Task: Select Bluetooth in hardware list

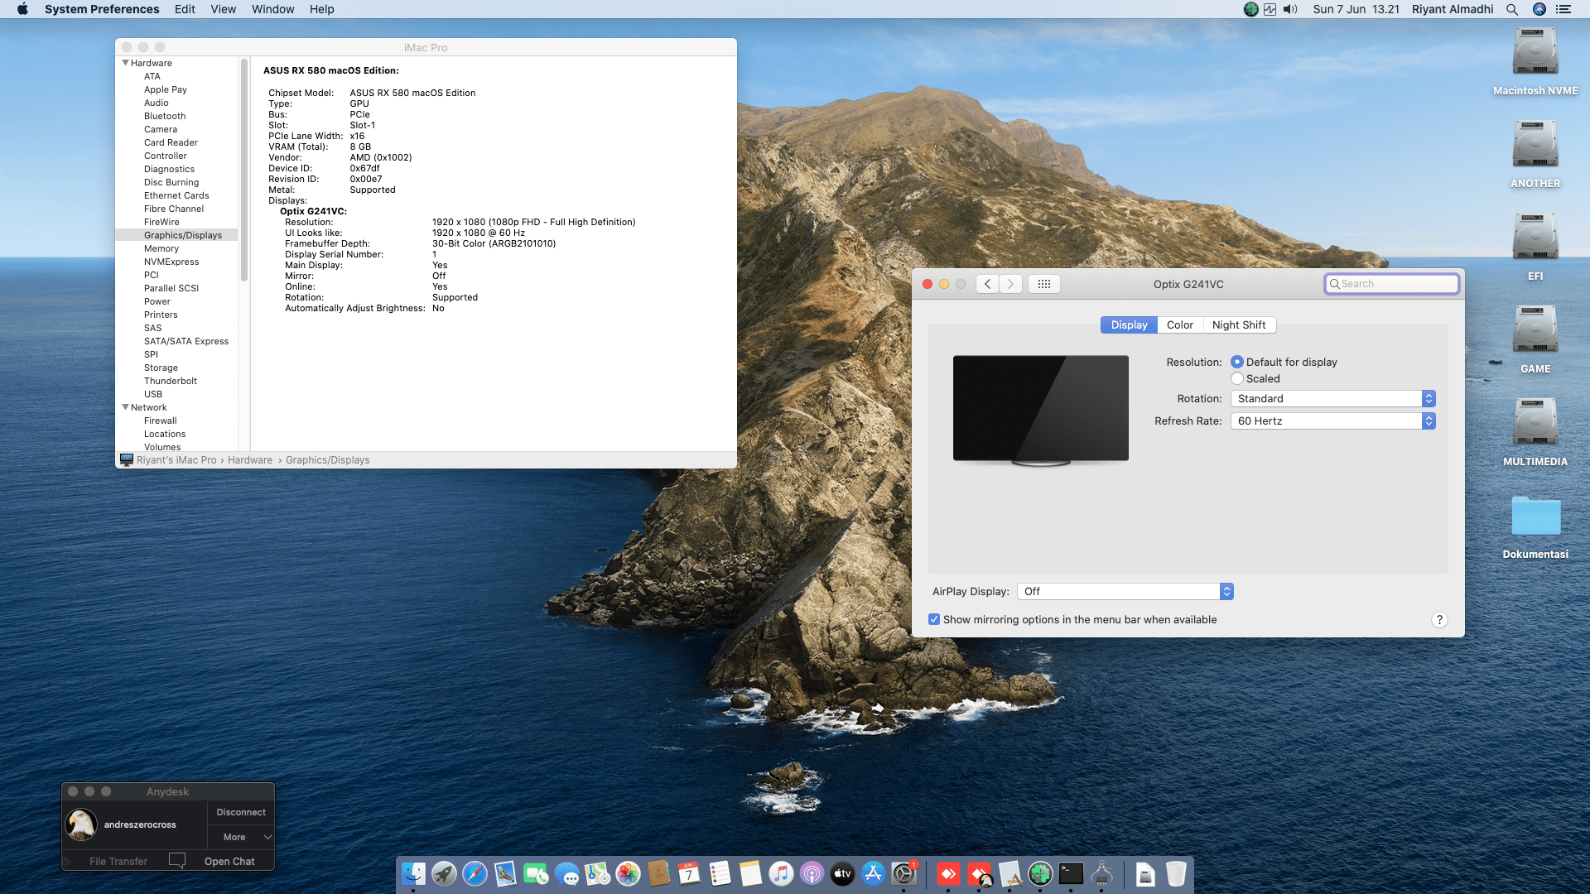Action: click(x=165, y=116)
